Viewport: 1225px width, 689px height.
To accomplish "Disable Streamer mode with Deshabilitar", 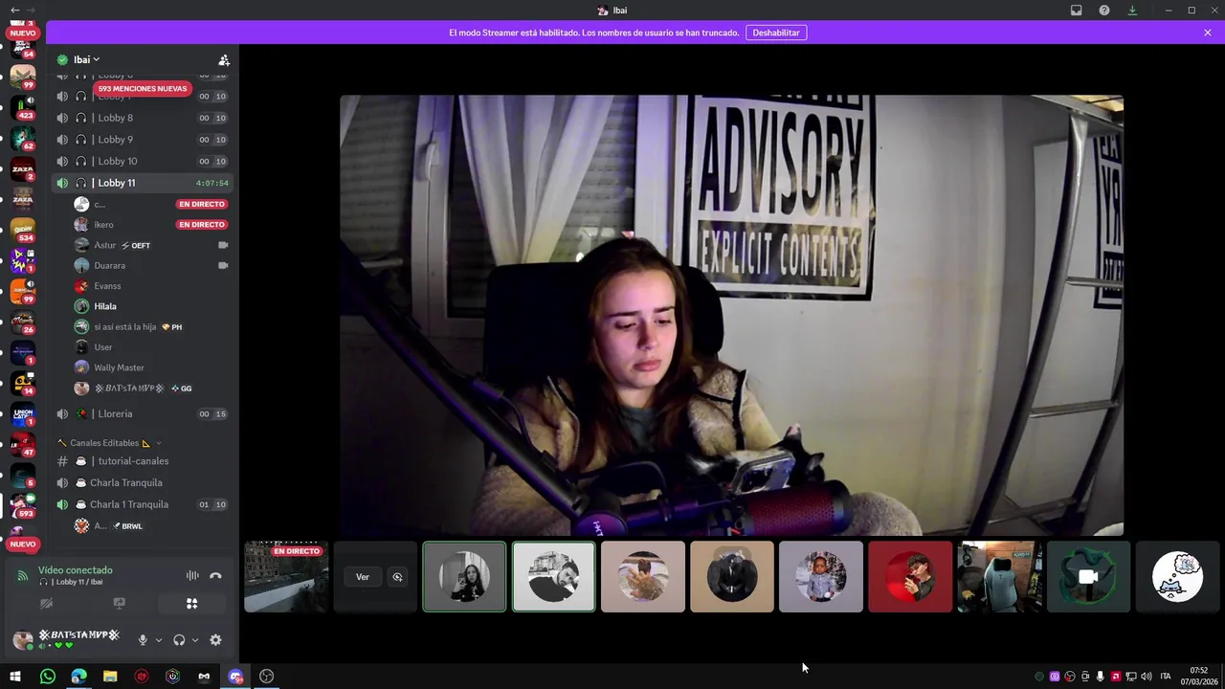I will (776, 33).
